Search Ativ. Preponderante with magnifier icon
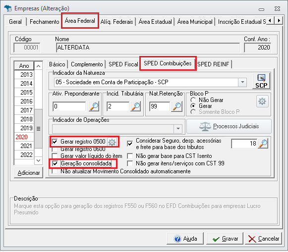 click(x=94, y=106)
